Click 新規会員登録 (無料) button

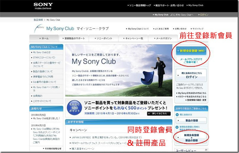[x=191, y=51]
